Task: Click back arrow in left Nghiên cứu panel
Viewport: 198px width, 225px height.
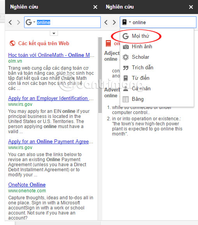Action: pyautogui.click(x=10, y=23)
